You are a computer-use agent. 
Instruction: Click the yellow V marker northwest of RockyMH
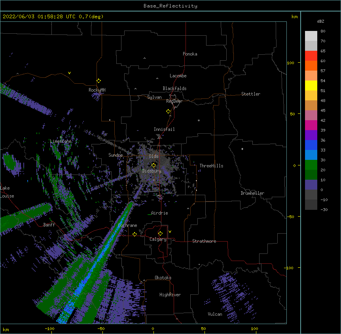[69, 73]
